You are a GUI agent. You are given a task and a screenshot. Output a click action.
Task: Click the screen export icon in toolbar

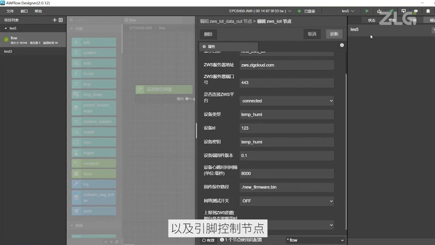click(x=403, y=11)
